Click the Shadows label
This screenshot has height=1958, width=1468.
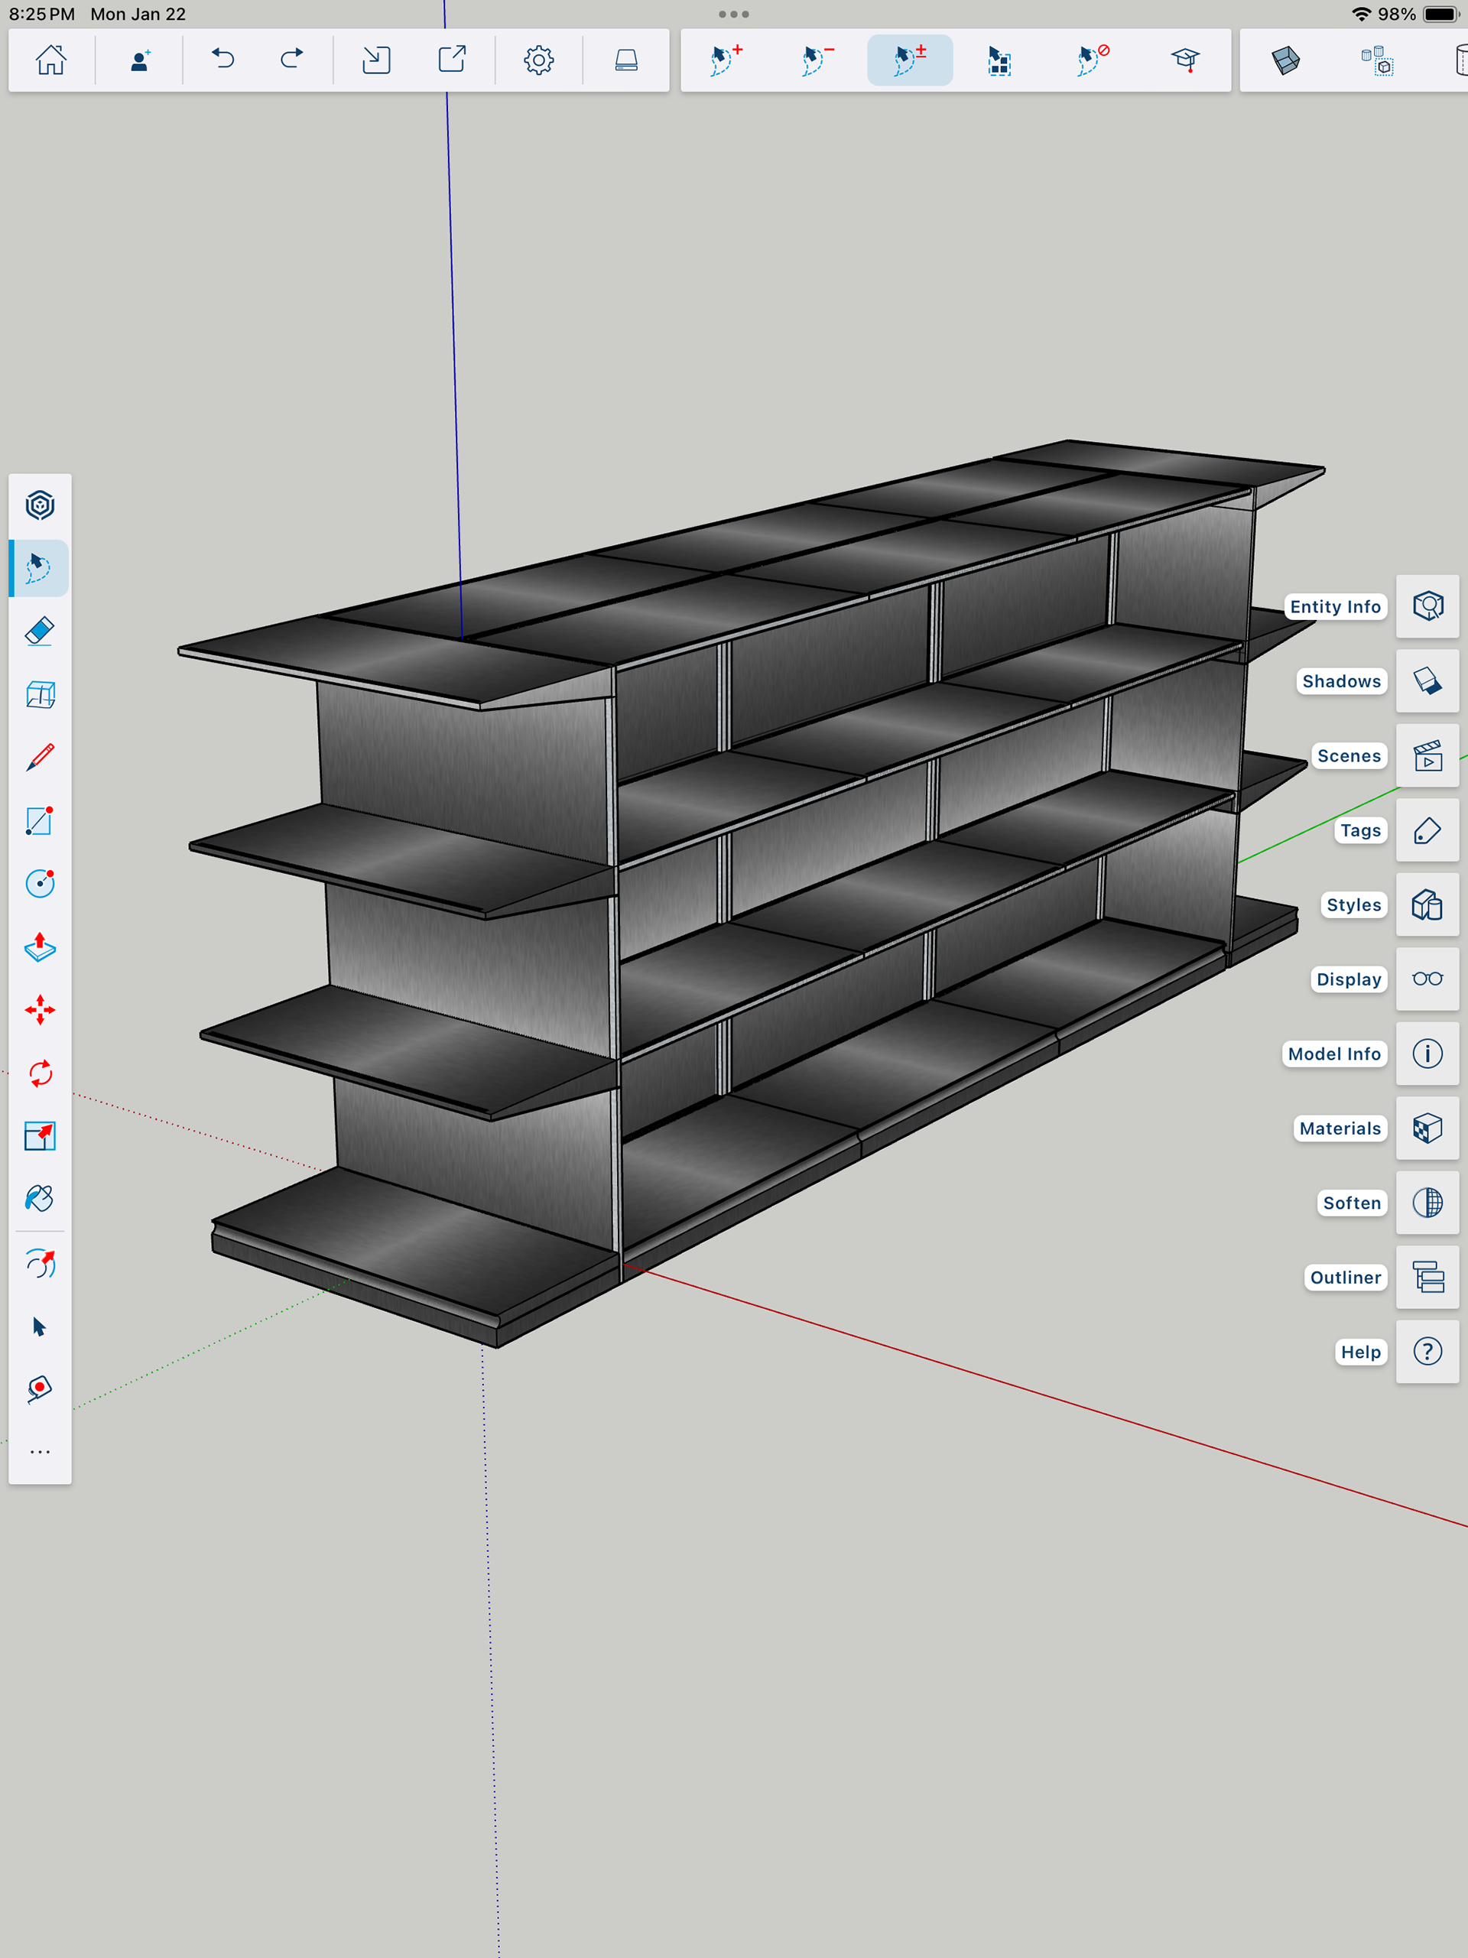click(1340, 681)
